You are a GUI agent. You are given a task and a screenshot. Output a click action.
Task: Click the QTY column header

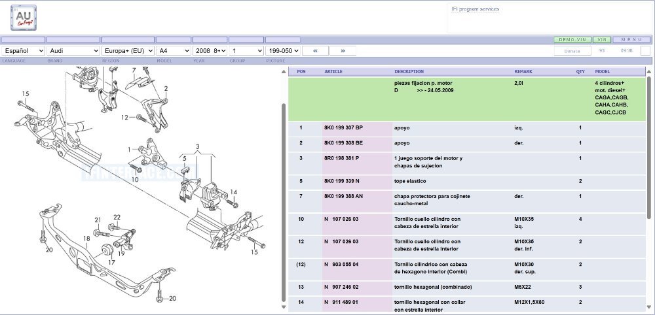point(580,72)
